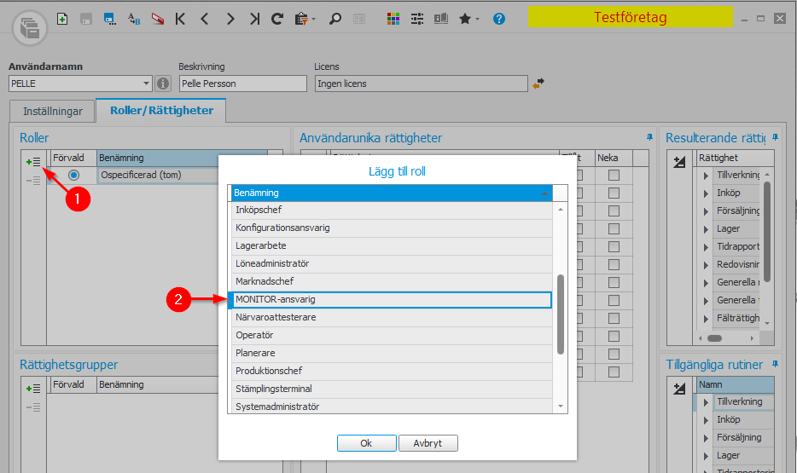Click the new record icon in toolbar
The width and height of the screenshot is (797, 473).
point(63,18)
